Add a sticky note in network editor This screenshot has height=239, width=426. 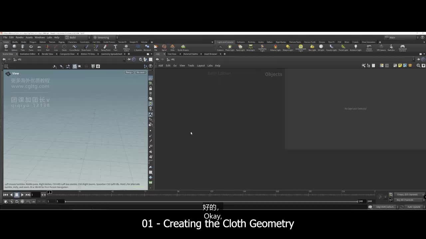coord(400,66)
